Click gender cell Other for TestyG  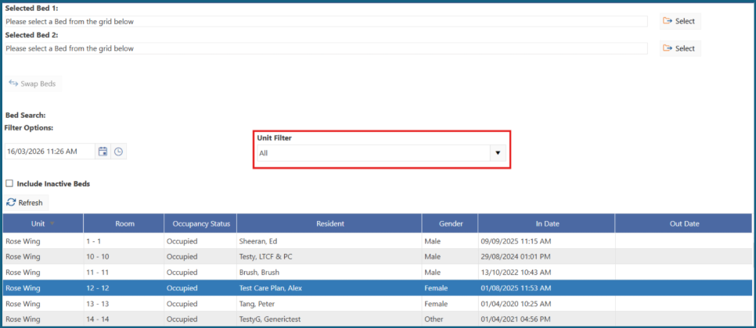coord(450,319)
